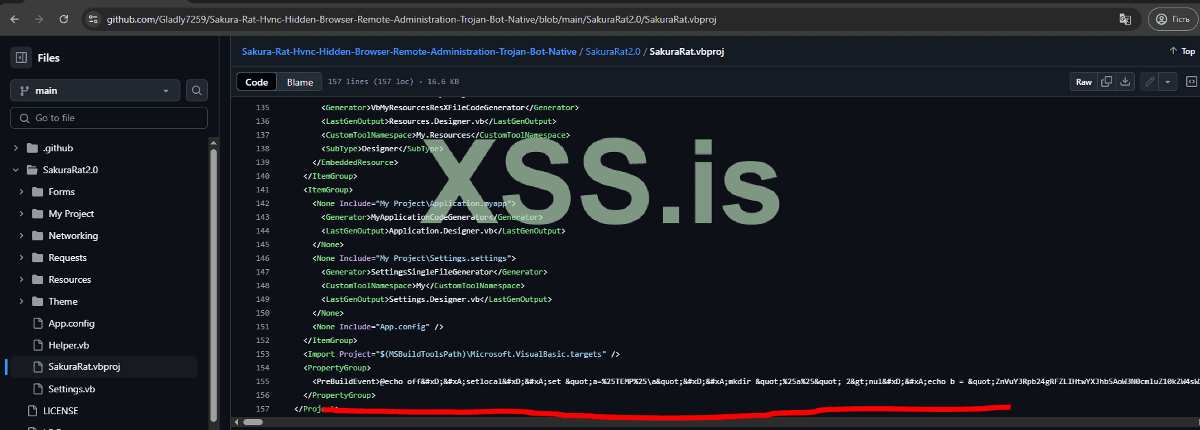
Task: Click the search files magnifier button
Action: click(x=197, y=90)
